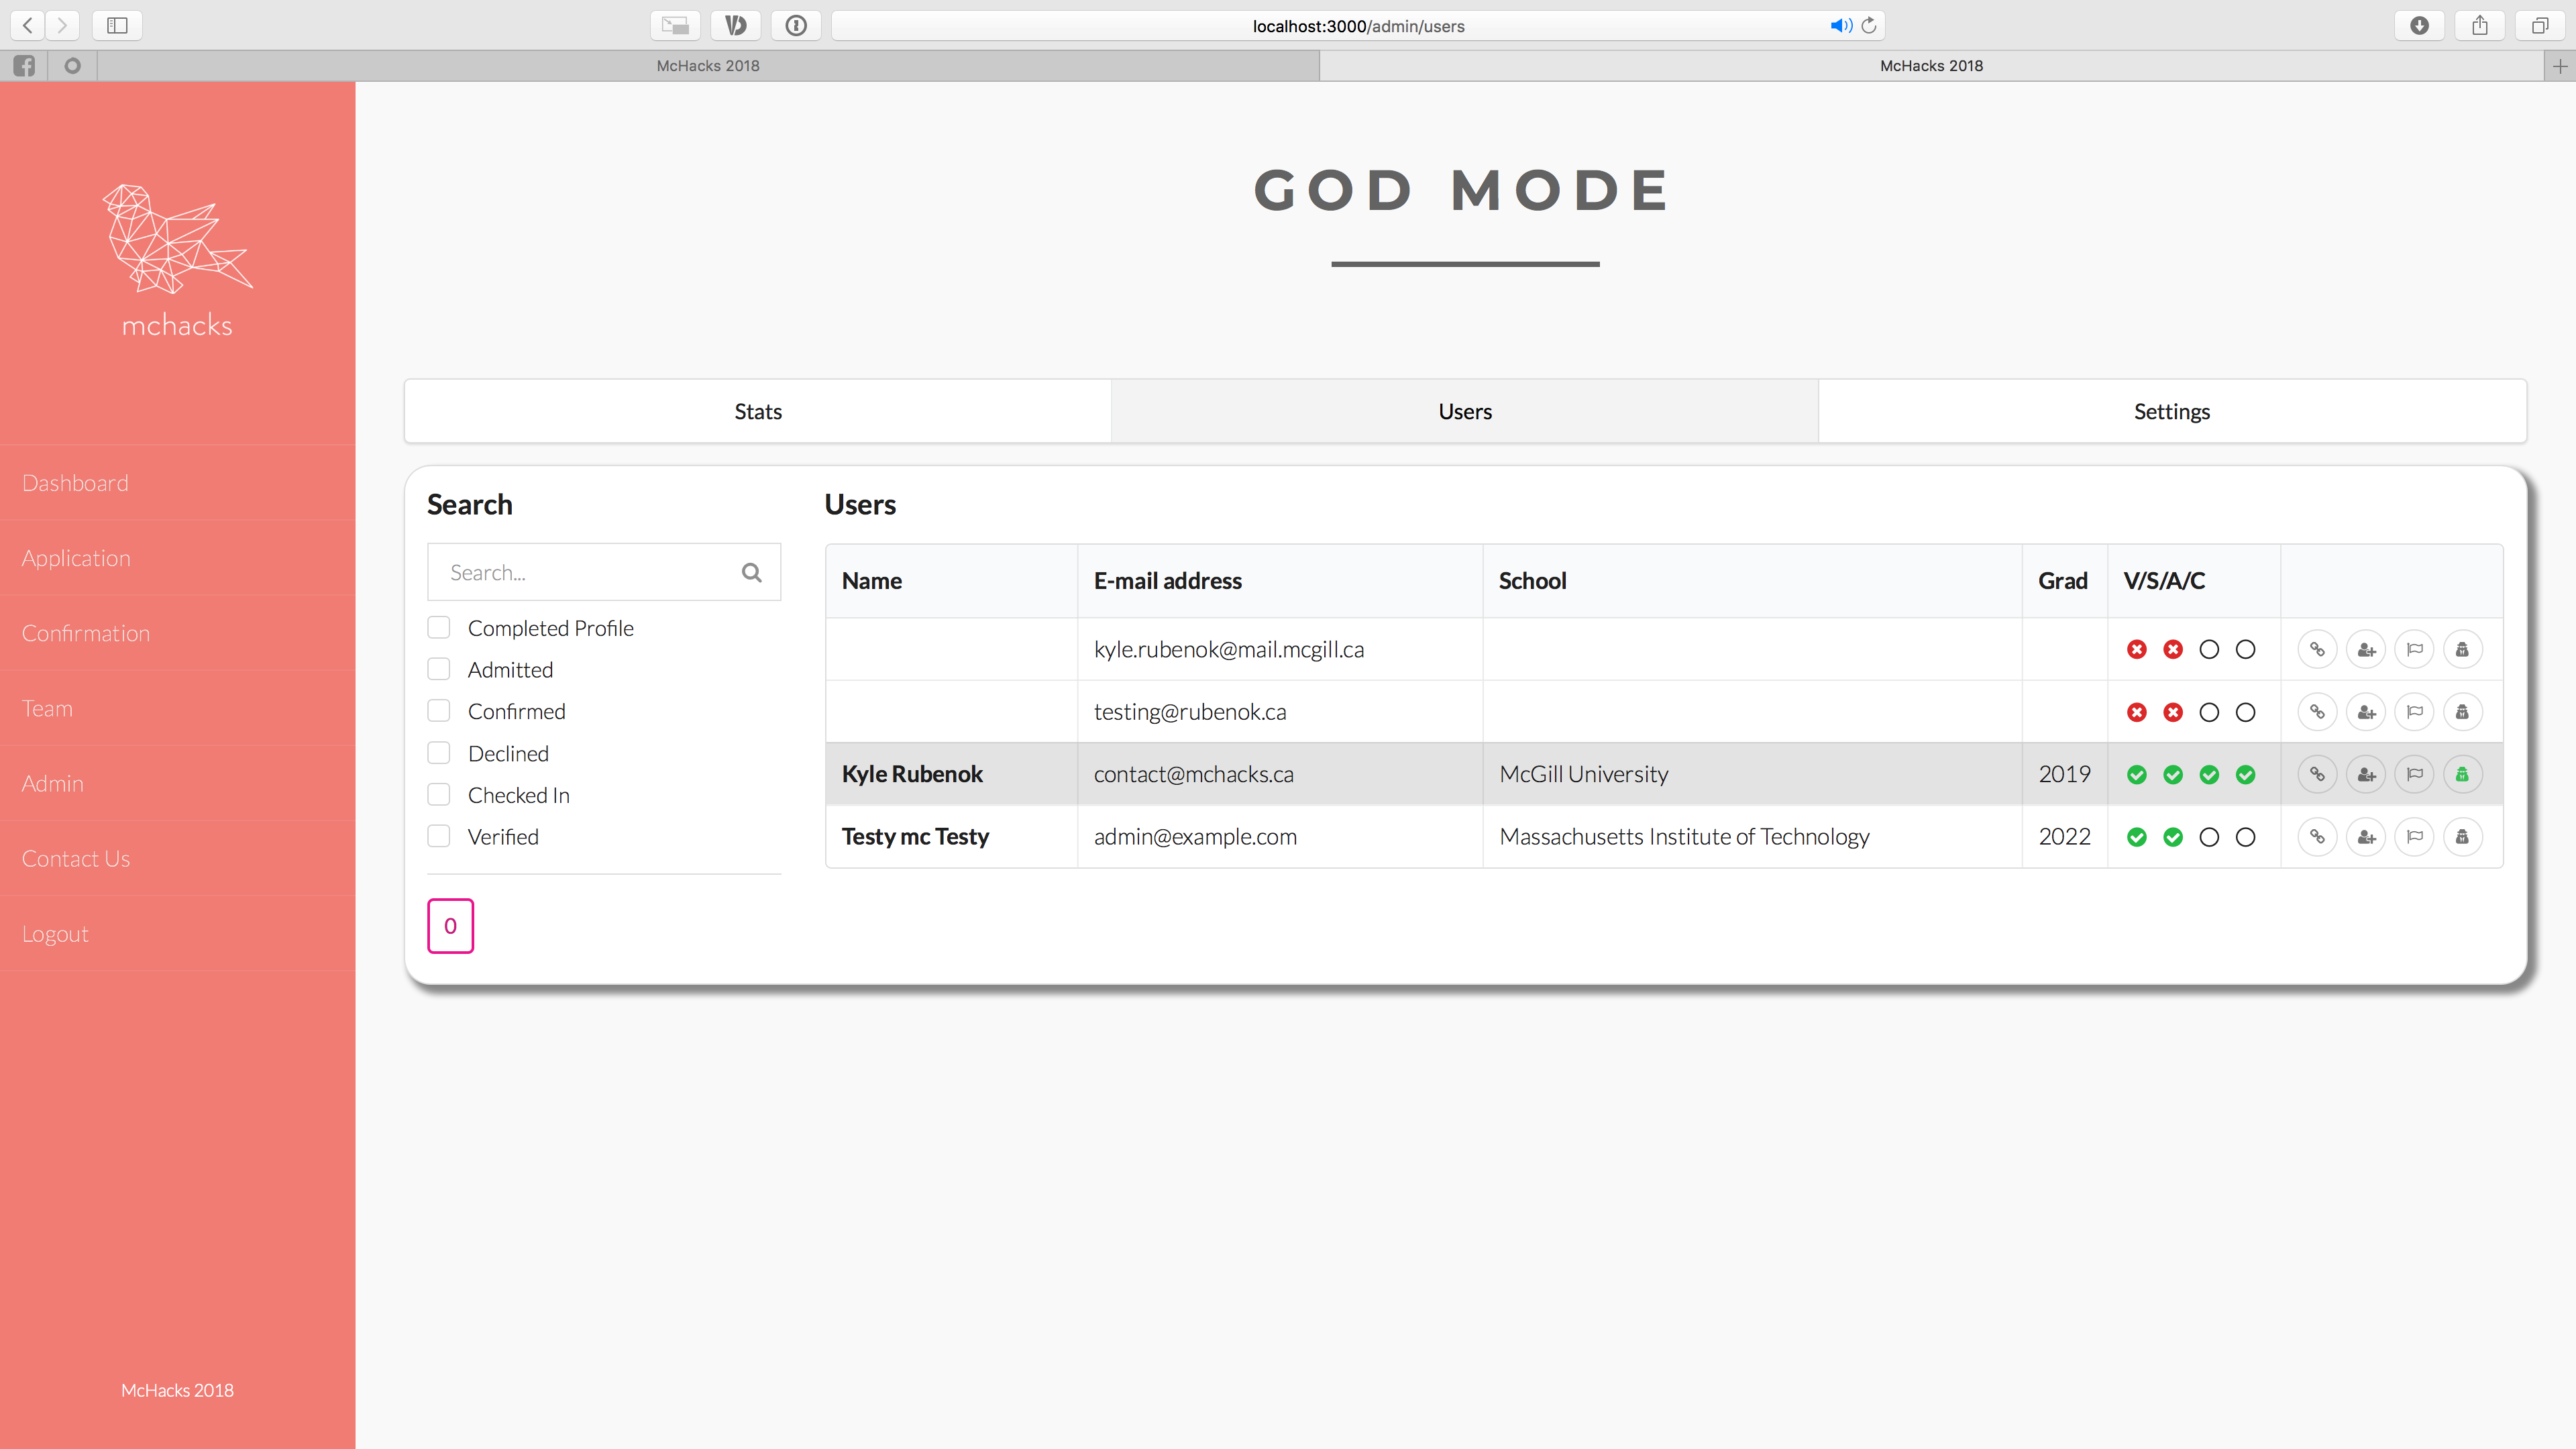Click flag icon in Kyle Rubenok row
Viewport: 2576px width, 1449px height.
tap(2414, 774)
